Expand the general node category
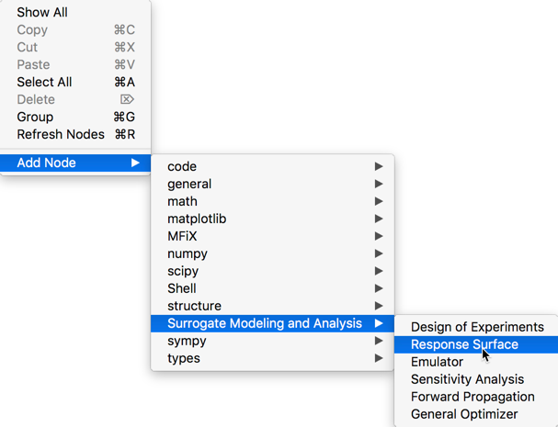 [189, 184]
